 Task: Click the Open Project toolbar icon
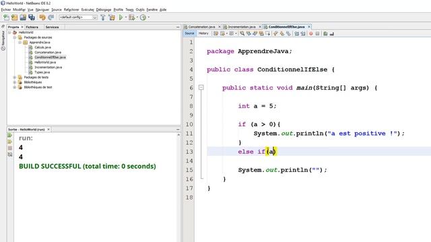[x=23, y=17]
